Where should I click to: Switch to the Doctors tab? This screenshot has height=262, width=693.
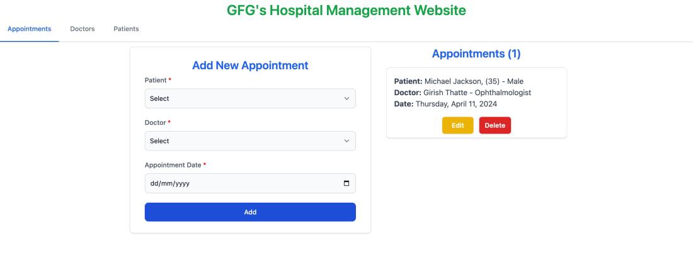(83, 29)
